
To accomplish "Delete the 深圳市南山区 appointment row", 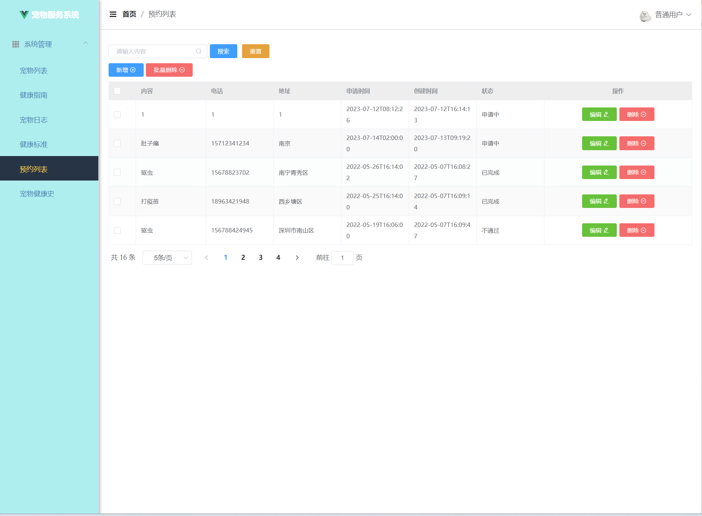I will point(637,230).
